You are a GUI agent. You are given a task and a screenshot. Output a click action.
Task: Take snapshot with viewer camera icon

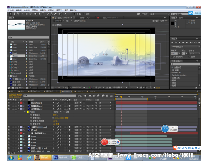[x=84, y=87]
